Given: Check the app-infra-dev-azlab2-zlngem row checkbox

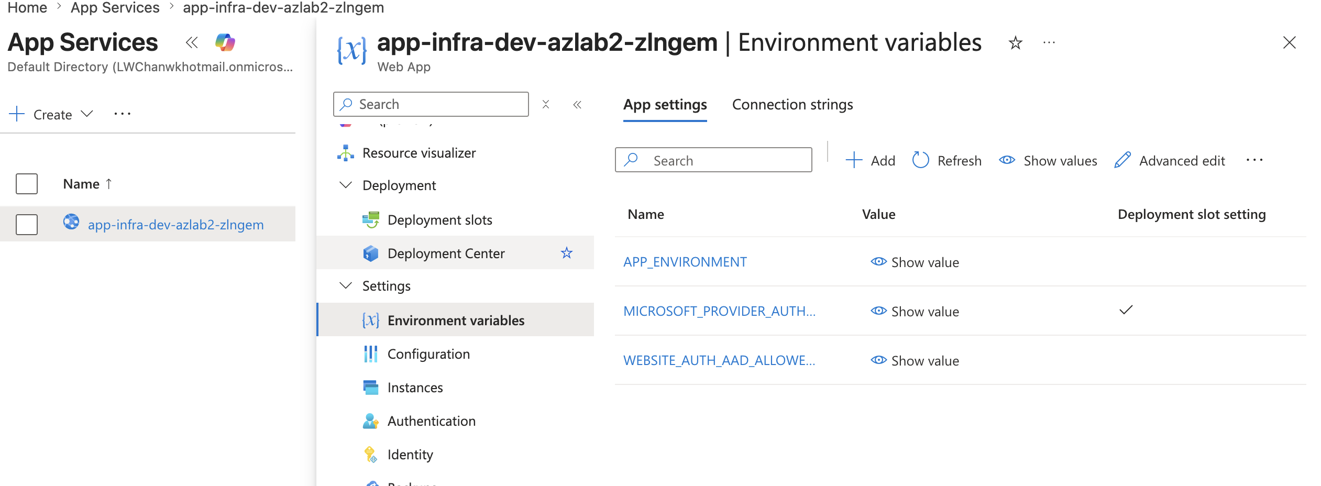Looking at the screenshot, I should 27,224.
